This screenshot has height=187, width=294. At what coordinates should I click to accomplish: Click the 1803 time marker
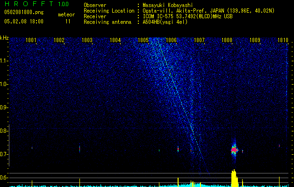87,40
